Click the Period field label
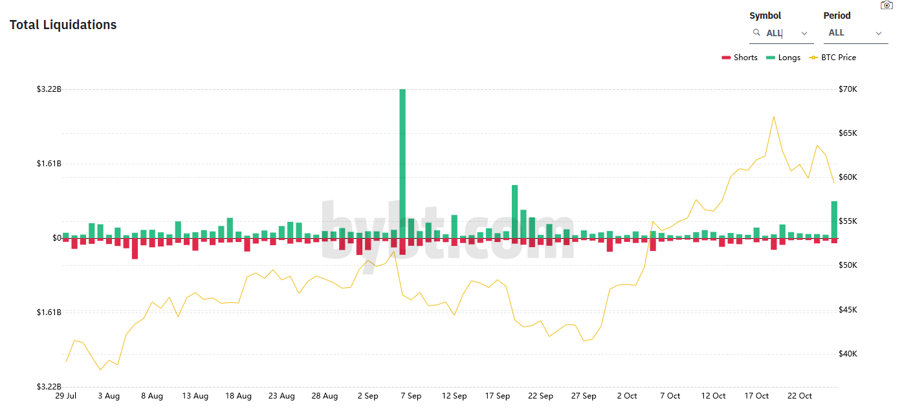This screenshot has height=416, width=902. coord(837,16)
